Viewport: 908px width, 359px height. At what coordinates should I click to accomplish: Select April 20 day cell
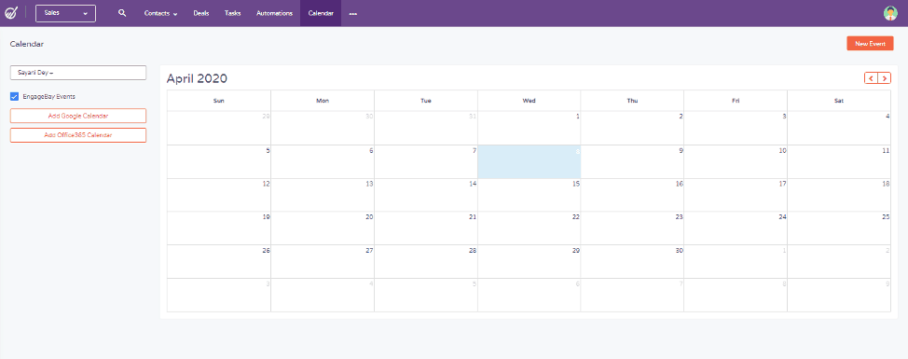coord(323,228)
